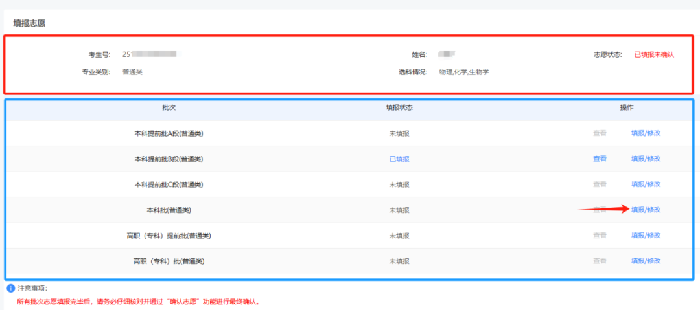The height and width of the screenshot is (310, 700).
Task: Click the 填报状态 column header
Action: pyautogui.click(x=399, y=107)
